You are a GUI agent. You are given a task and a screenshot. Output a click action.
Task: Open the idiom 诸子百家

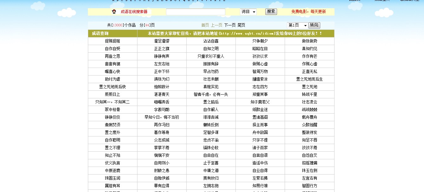[260, 148]
